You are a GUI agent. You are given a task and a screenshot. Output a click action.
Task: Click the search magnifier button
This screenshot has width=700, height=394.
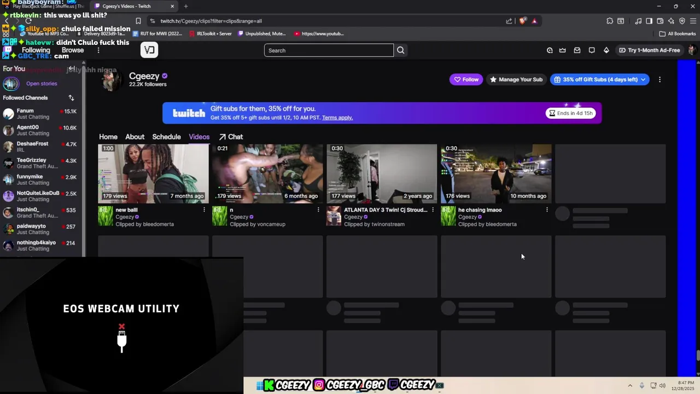[400, 50]
